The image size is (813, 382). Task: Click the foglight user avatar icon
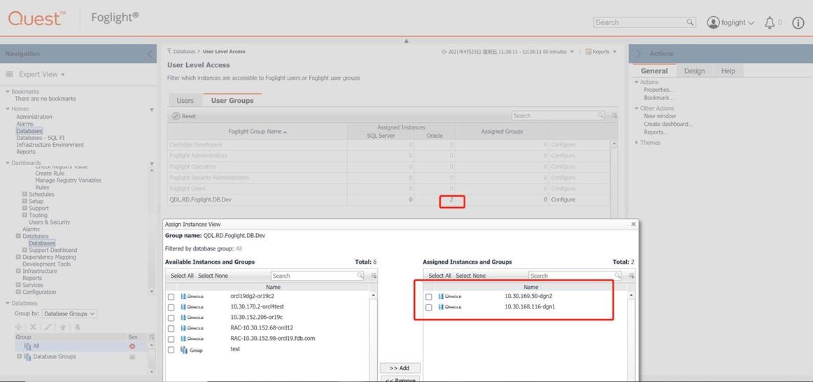coord(714,22)
